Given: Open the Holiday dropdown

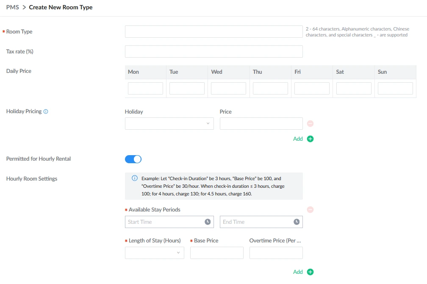Looking at the screenshot, I should [169, 124].
